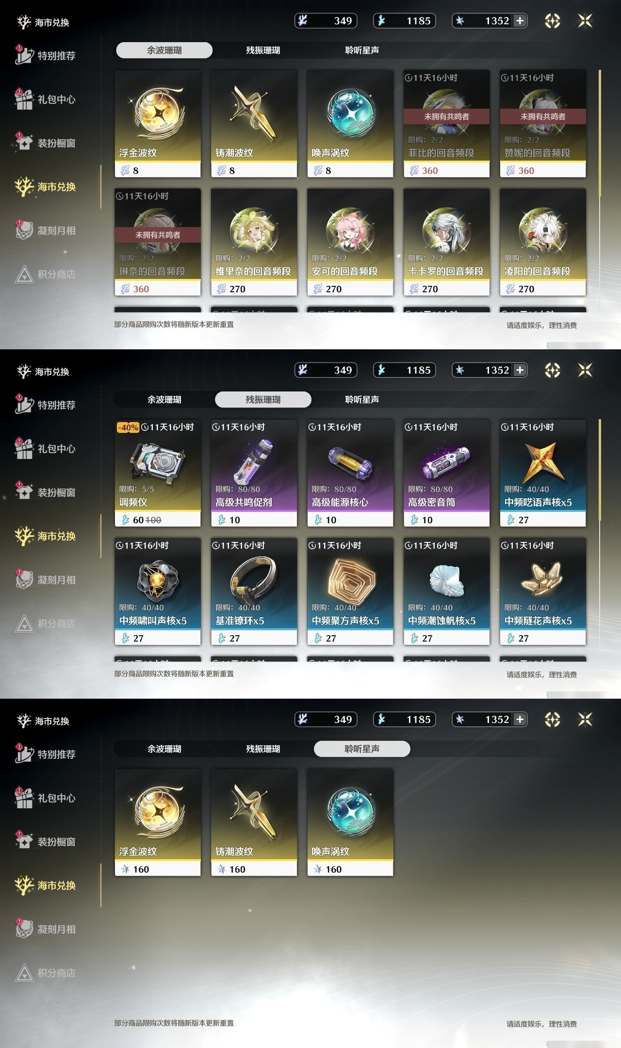This screenshot has width=621, height=1048.
Task: Choose the 高级能源核心 capsule item
Action: point(350,473)
